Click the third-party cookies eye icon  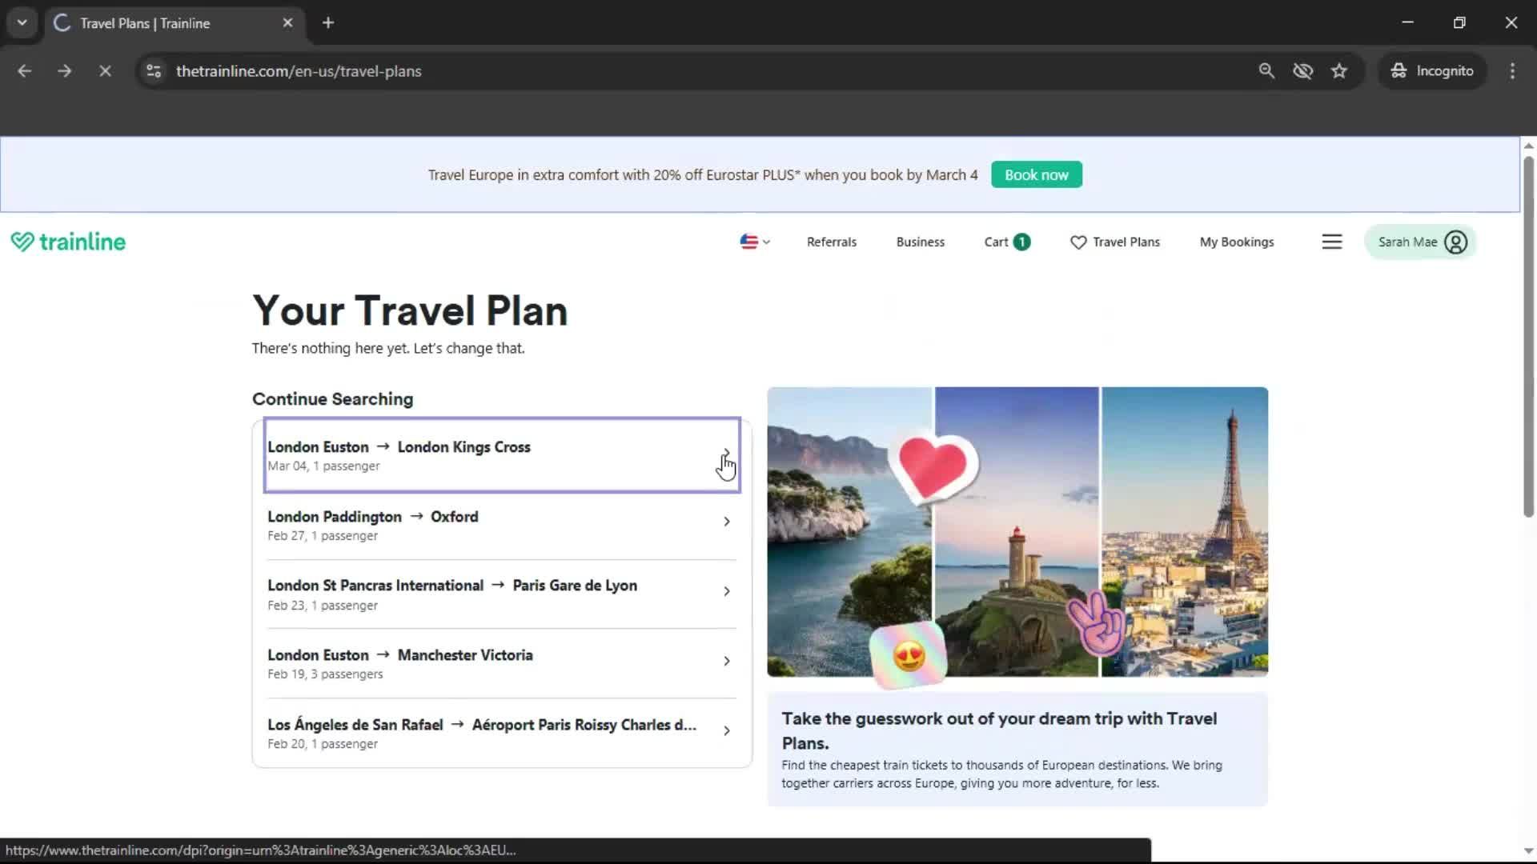click(1303, 70)
